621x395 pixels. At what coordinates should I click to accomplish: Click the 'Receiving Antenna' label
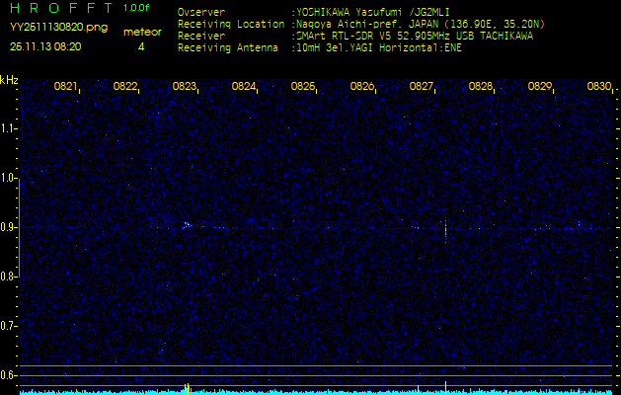tap(228, 48)
